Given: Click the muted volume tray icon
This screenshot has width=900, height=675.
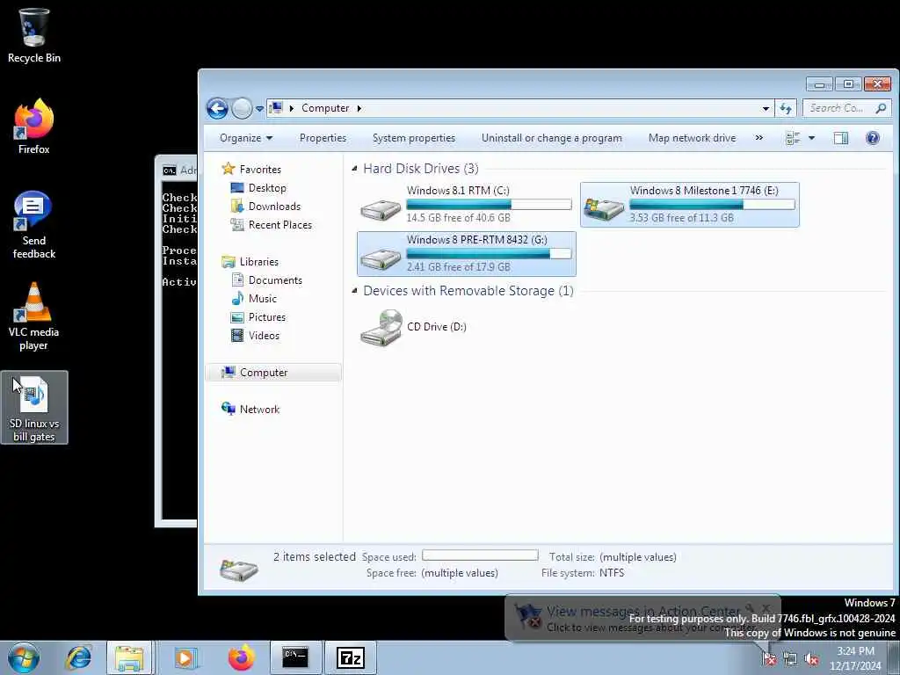Looking at the screenshot, I should [x=811, y=659].
